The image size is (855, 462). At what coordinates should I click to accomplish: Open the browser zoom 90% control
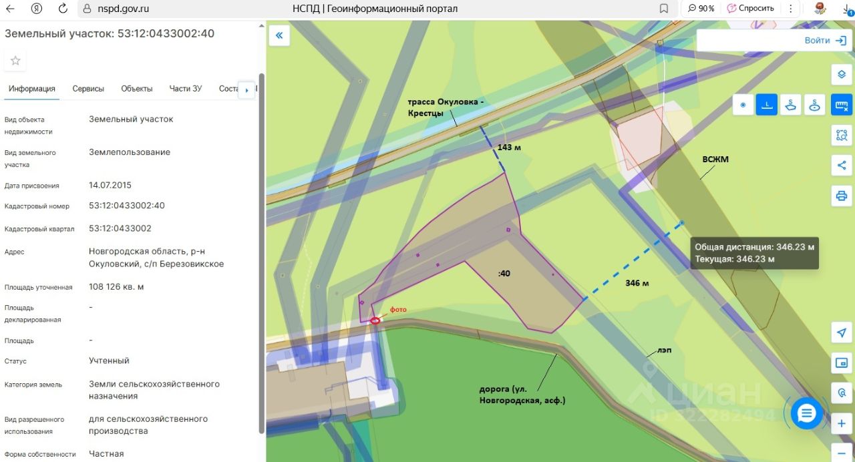701,9
